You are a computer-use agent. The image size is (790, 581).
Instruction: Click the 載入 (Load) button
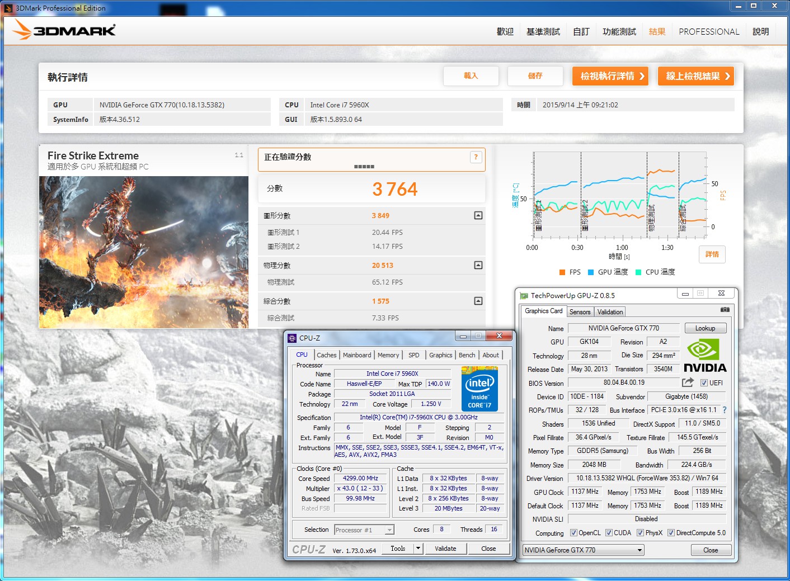coord(471,76)
